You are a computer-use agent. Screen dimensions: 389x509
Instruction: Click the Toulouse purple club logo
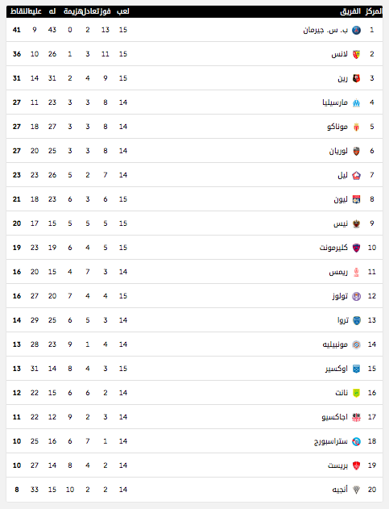click(356, 296)
